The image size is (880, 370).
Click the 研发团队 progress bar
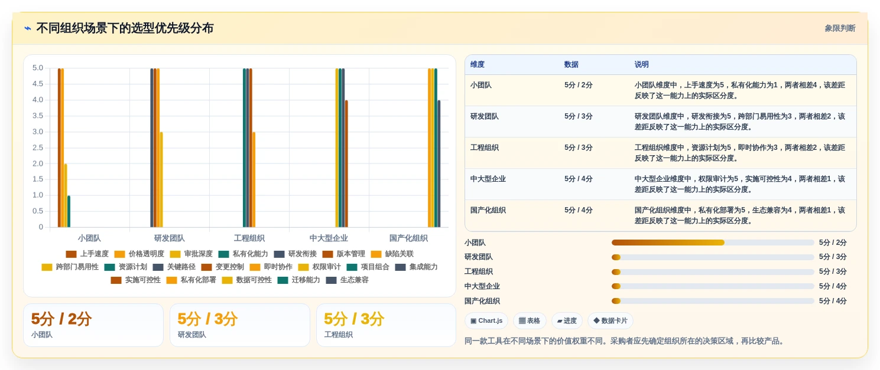(x=713, y=257)
